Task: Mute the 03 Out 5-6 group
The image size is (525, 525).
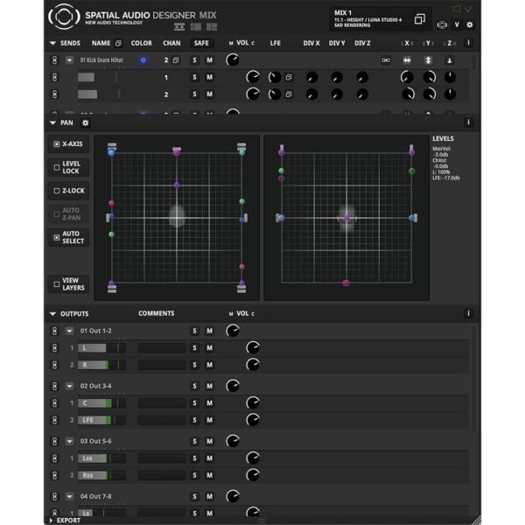Action: 210,441
